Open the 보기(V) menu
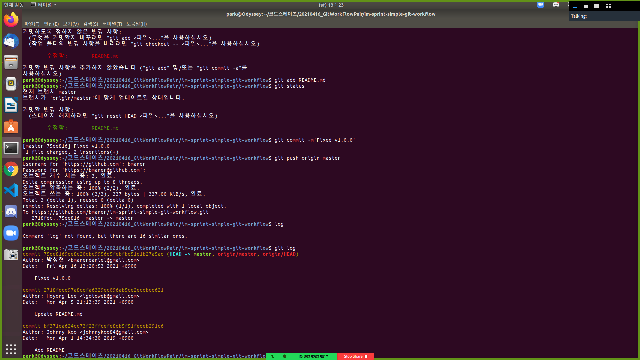640x360 pixels. click(x=71, y=24)
